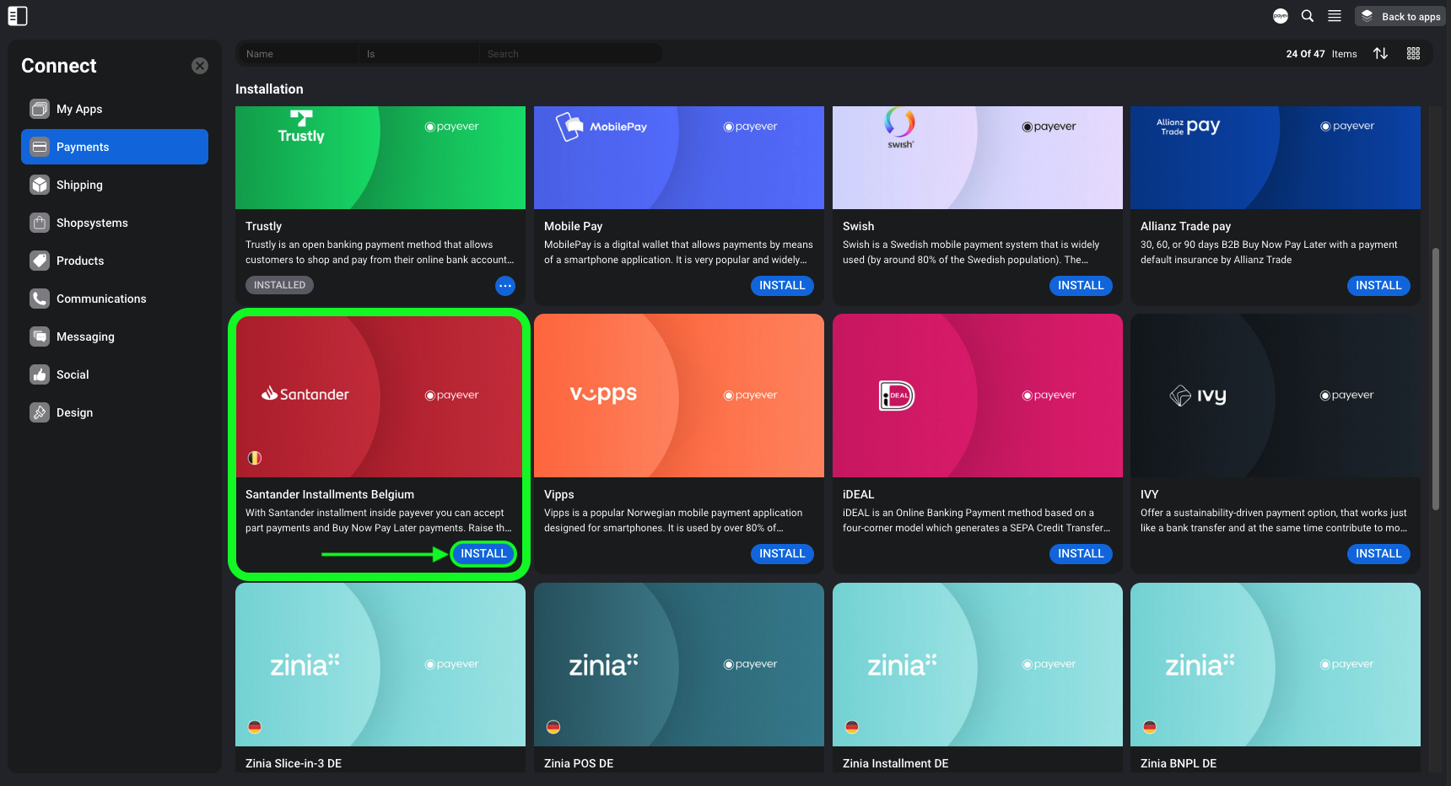Open Trustly more options dots button
Viewport: 1451px width, 786px height.
coord(505,286)
